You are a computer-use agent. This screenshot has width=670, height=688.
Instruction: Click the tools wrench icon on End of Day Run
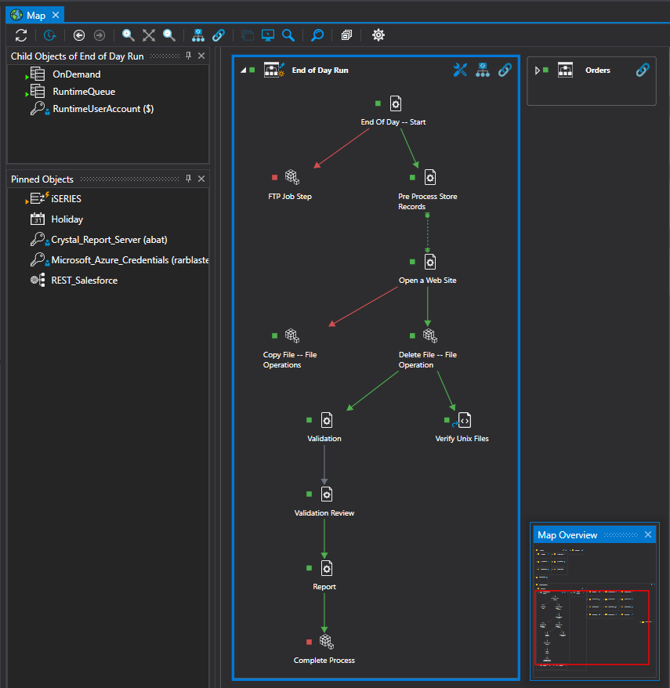click(460, 70)
